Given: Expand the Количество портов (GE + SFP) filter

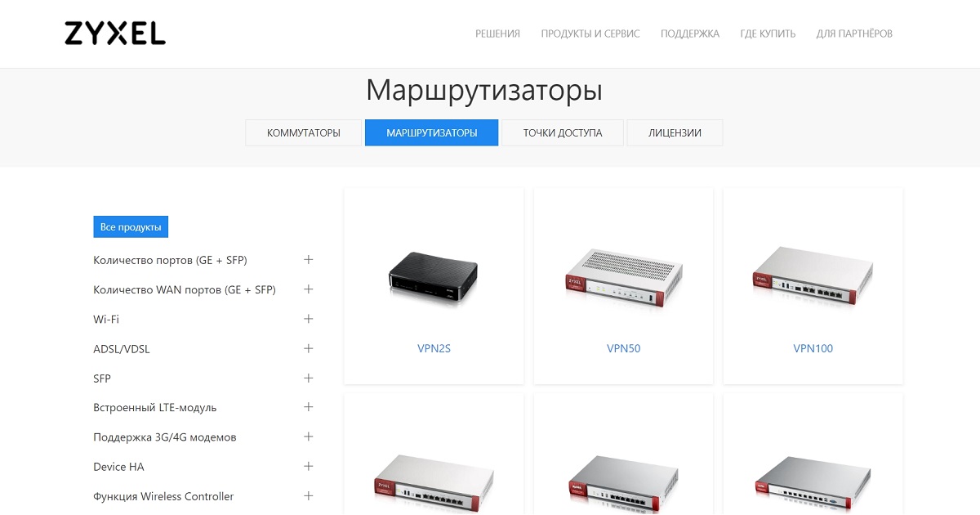Looking at the screenshot, I should (x=308, y=260).
